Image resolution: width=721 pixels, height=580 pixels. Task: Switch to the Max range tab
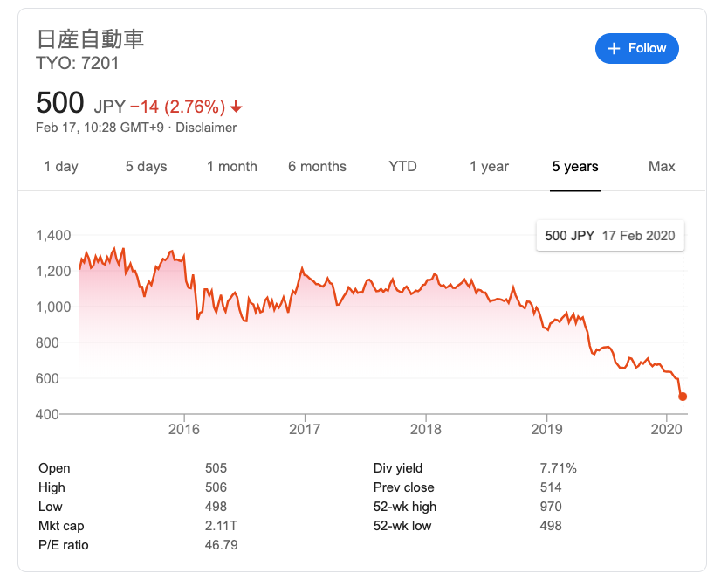662,167
